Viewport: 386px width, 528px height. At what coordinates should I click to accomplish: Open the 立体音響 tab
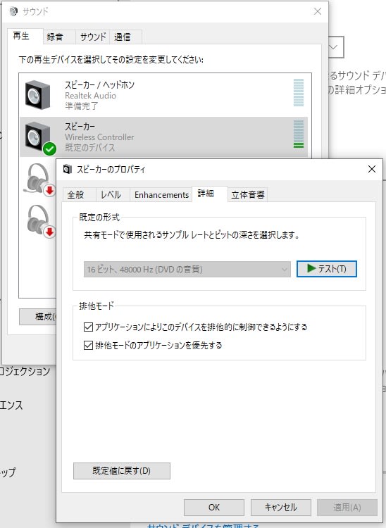(x=248, y=194)
